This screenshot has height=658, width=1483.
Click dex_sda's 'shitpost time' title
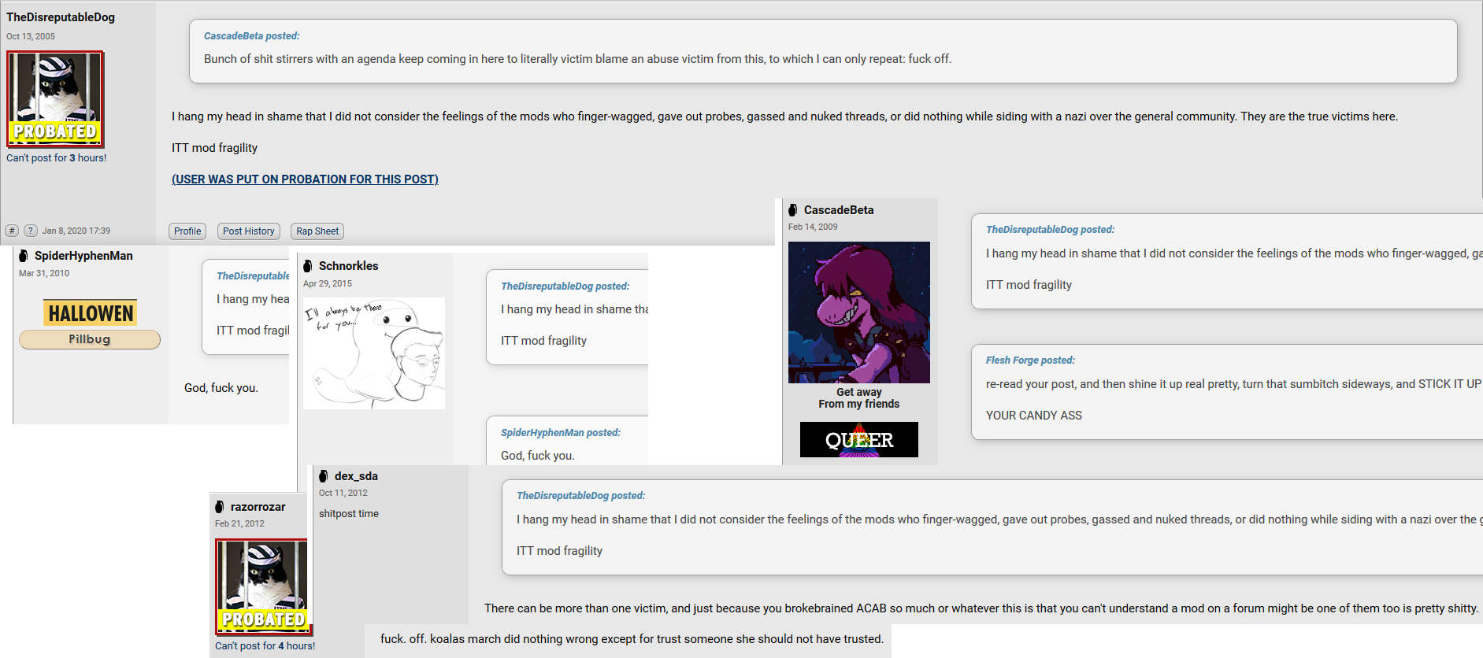[349, 514]
